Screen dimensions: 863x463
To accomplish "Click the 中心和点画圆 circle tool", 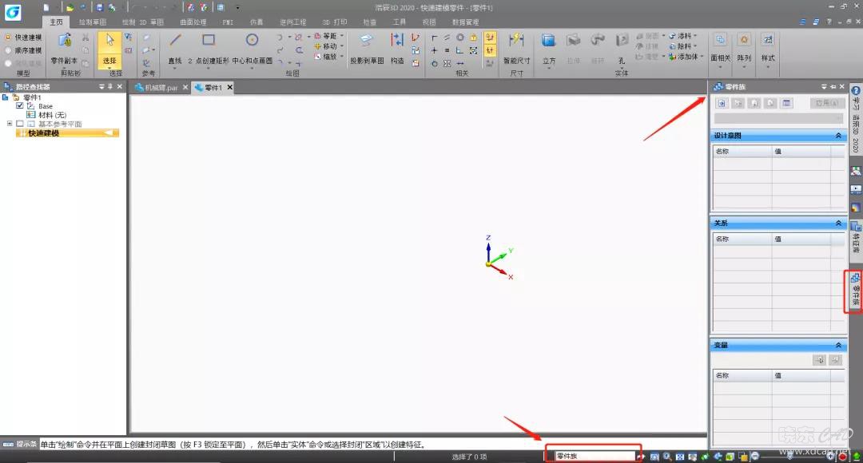I will [x=252, y=46].
